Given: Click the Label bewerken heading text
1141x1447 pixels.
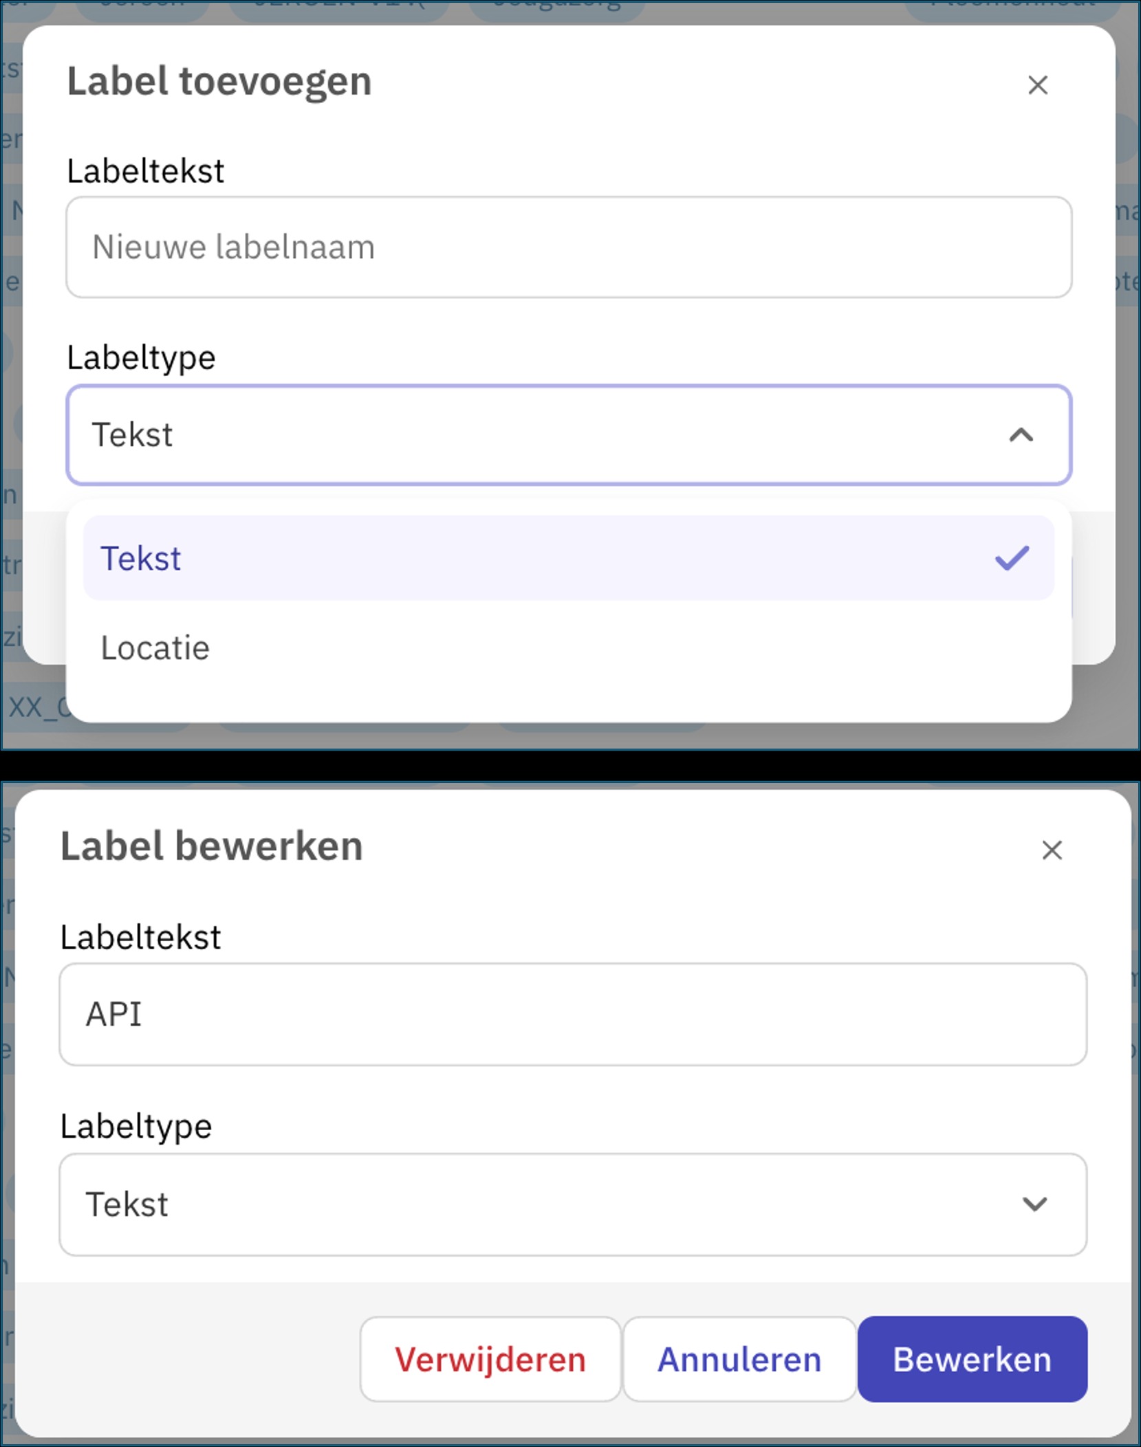Looking at the screenshot, I should pyautogui.click(x=211, y=846).
